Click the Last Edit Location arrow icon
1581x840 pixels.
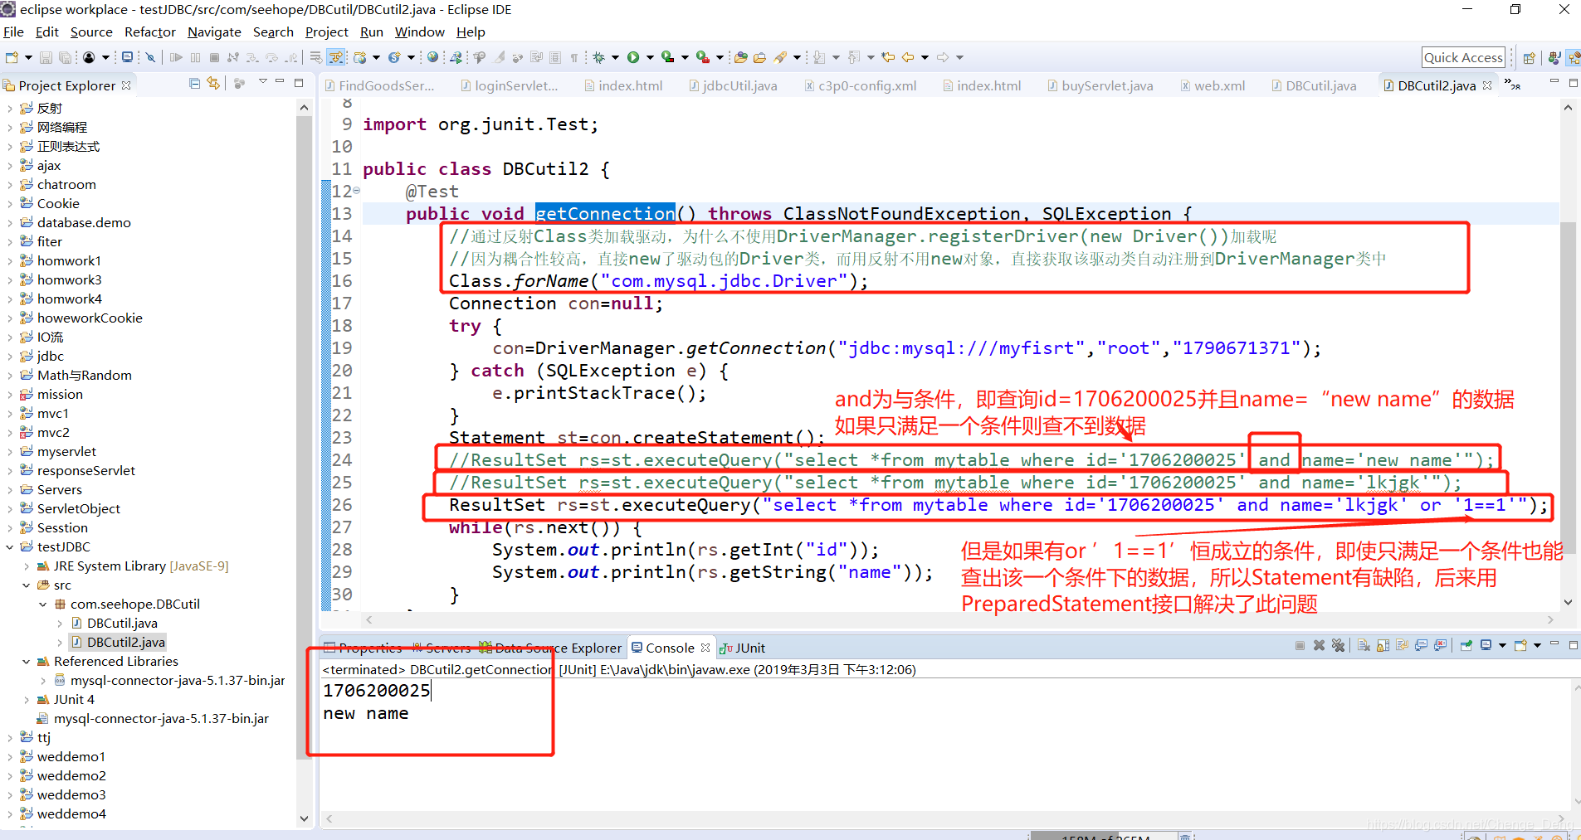pos(888,57)
